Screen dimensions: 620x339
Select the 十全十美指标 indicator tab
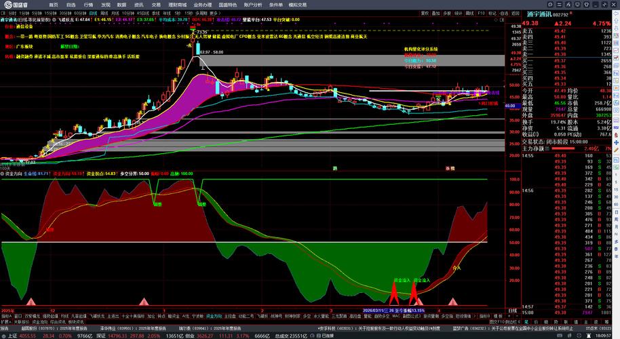[x=133, y=316]
